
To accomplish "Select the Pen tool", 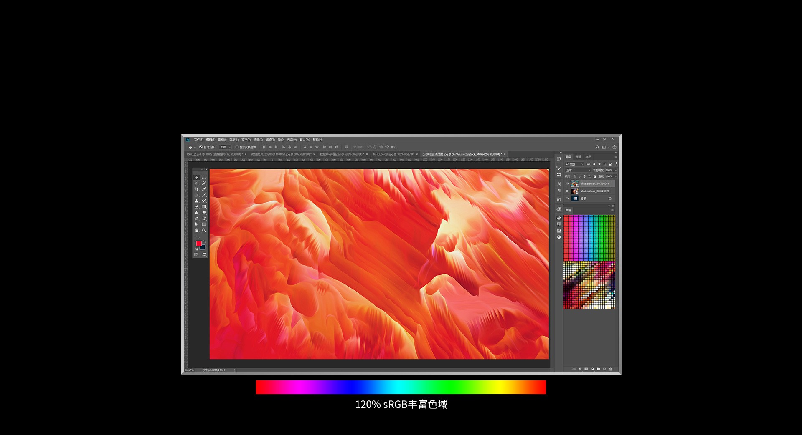I will (196, 219).
